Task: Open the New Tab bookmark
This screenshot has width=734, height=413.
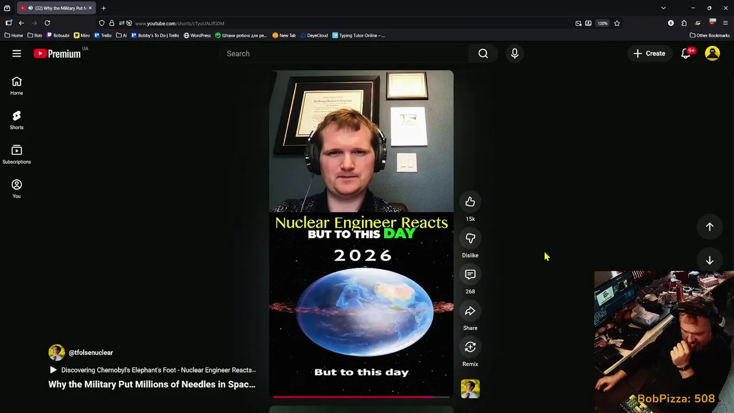Action: coord(284,36)
